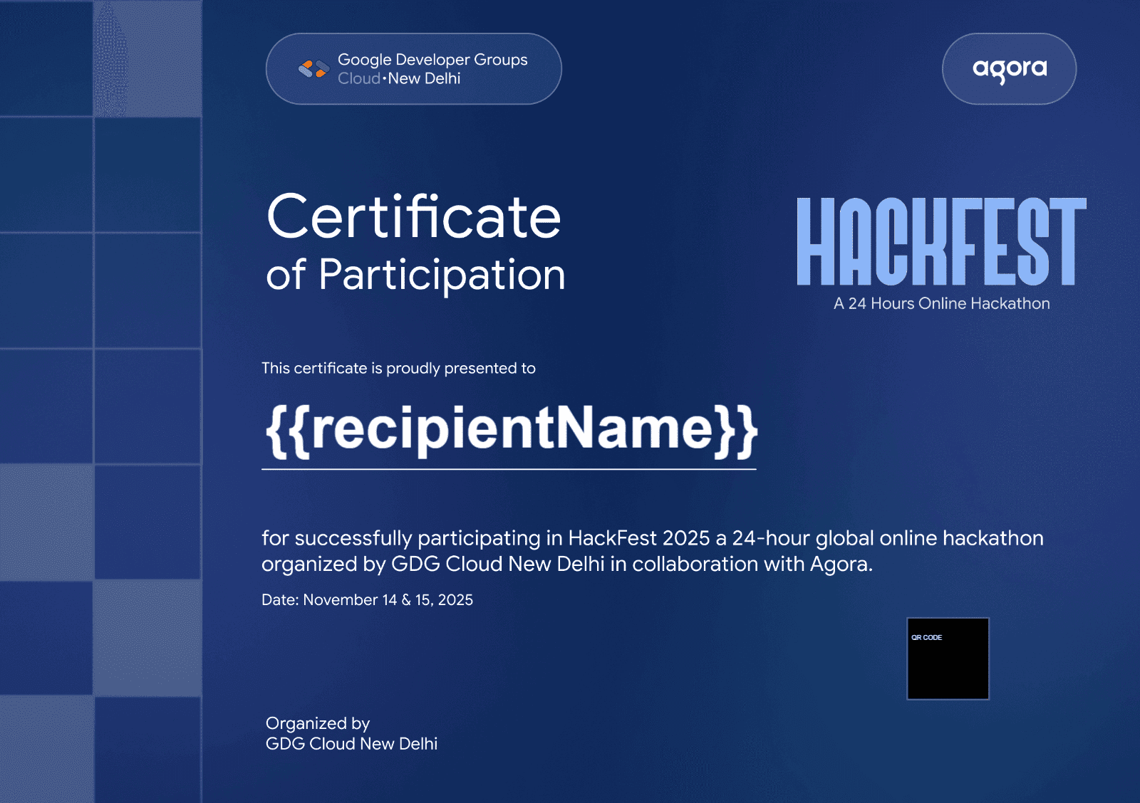The image size is (1140, 803).
Task: Click the agora logo badge
Action: click(1009, 69)
